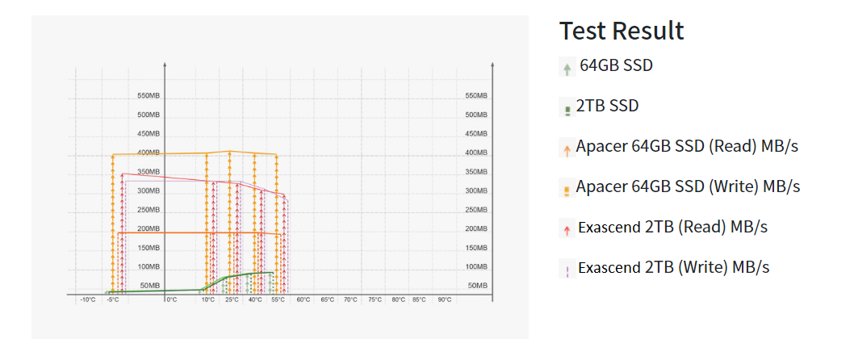854x339 pixels.
Task: Click the red arrow icon for Exascend Read
Action: 567,229
